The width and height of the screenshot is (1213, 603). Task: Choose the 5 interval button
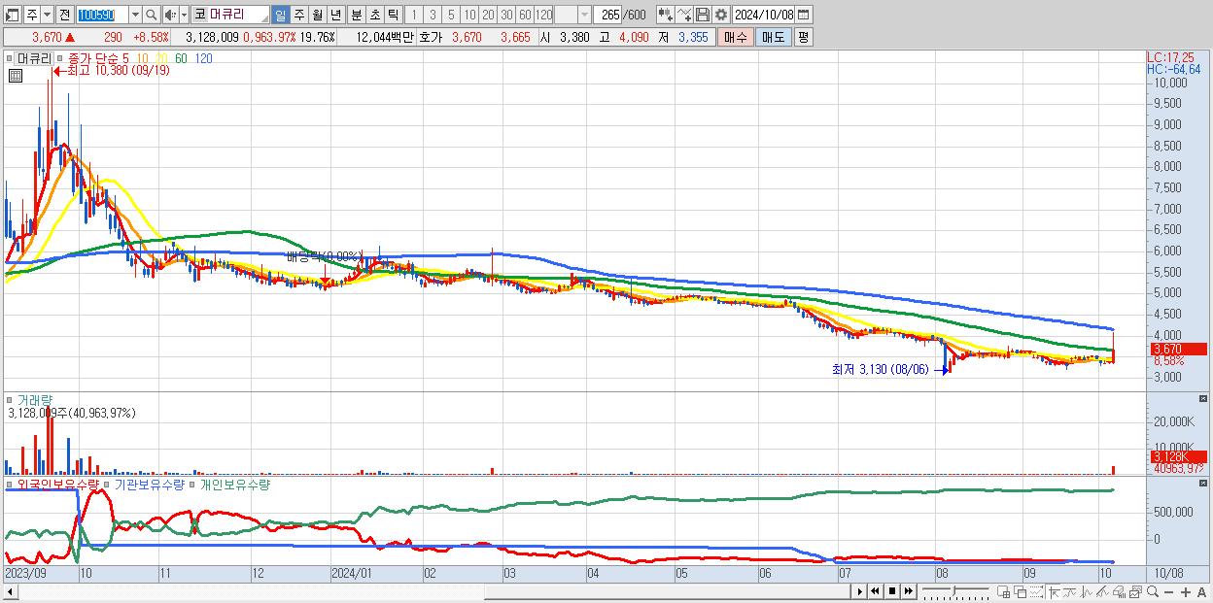[x=451, y=15]
